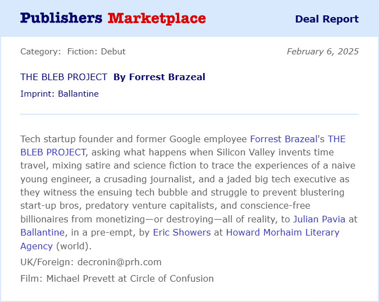Screen dimensions: 379x302
Task: Click the horizontal divider under Imprint
Action: coord(189,114)
